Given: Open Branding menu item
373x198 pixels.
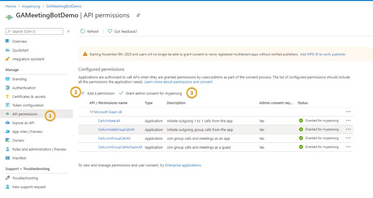Looking at the screenshot, I should 19,79.
